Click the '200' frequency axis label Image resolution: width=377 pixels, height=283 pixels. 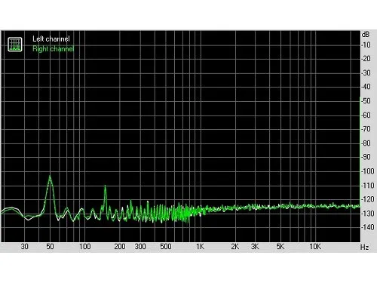[120, 247]
